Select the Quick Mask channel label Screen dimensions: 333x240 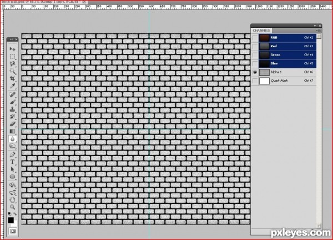[279, 81]
